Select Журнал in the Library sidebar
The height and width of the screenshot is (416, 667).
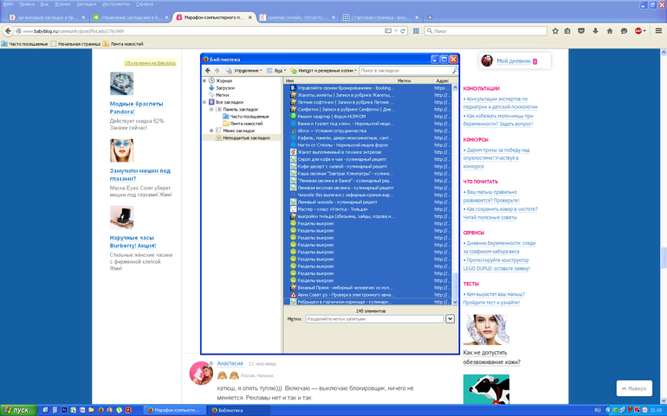(x=223, y=80)
